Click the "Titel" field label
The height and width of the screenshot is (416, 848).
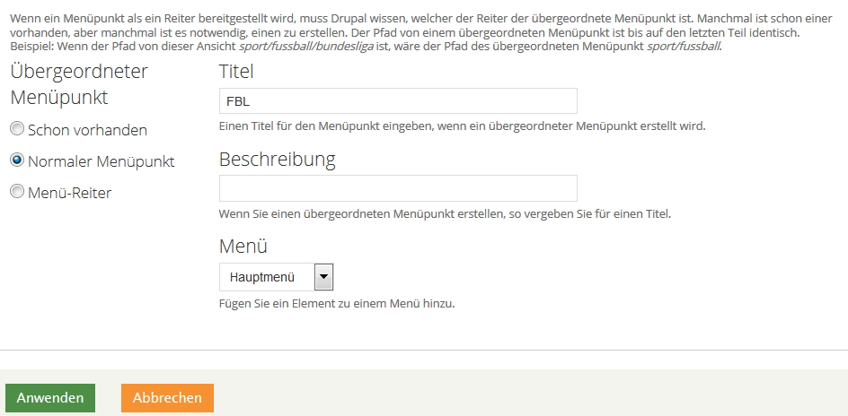(x=236, y=72)
